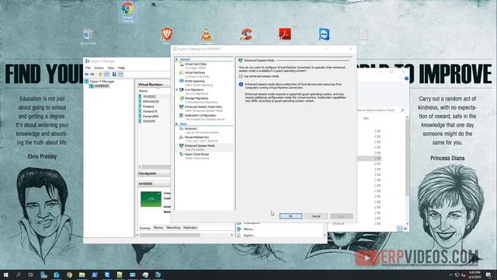Image resolution: width=497 pixels, height=280 pixels.
Task: Click OK in Hyper-V Settings dialog
Action: [290, 216]
